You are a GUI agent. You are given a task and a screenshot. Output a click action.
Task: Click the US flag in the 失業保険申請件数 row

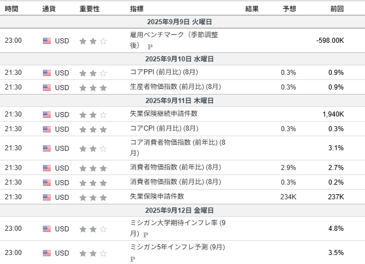[47, 197]
